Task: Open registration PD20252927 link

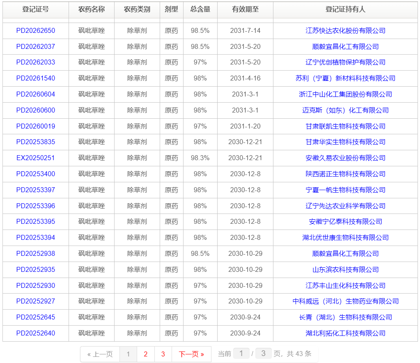Action: (x=36, y=301)
